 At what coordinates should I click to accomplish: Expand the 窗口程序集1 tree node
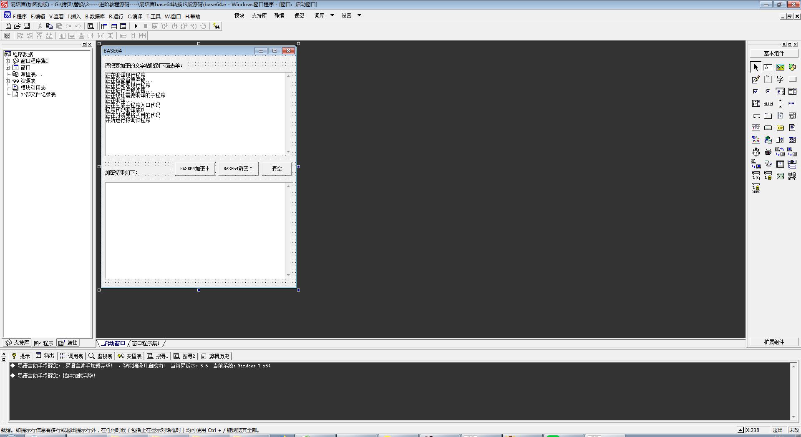(x=8, y=61)
